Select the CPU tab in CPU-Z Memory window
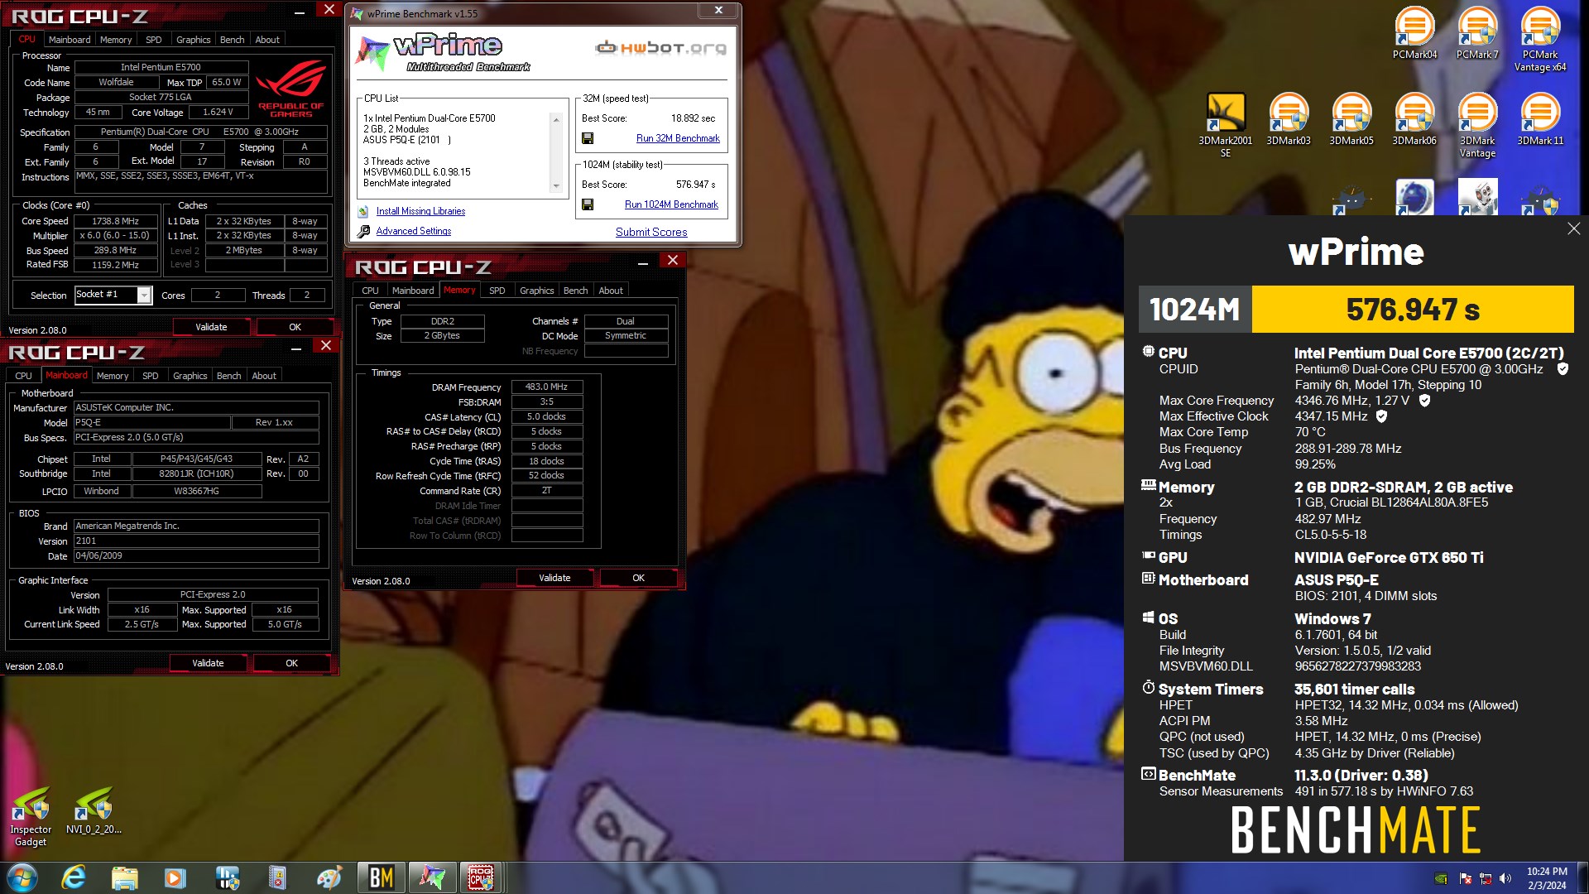Viewport: 1589px width, 894px height. [x=370, y=291]
